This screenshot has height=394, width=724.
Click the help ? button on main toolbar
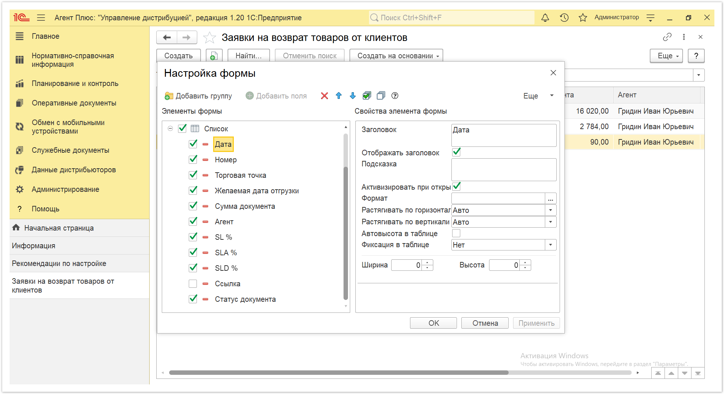[x=696, y=56]
